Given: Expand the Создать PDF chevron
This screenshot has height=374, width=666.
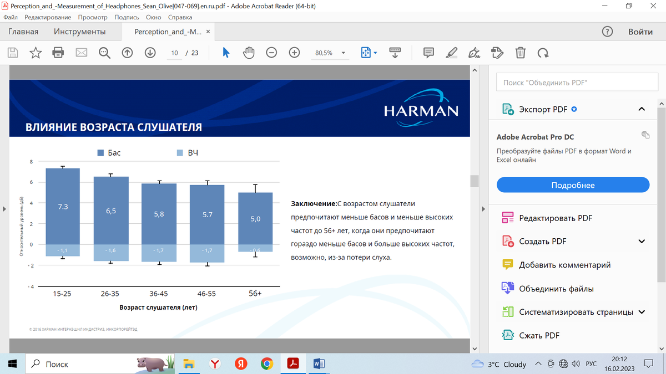Looking at the screenshot, I should tap(642, 242).
